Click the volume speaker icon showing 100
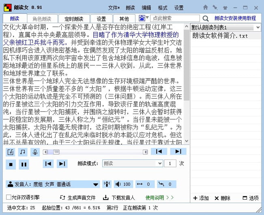Screen dimensions: 264x215 122,184
